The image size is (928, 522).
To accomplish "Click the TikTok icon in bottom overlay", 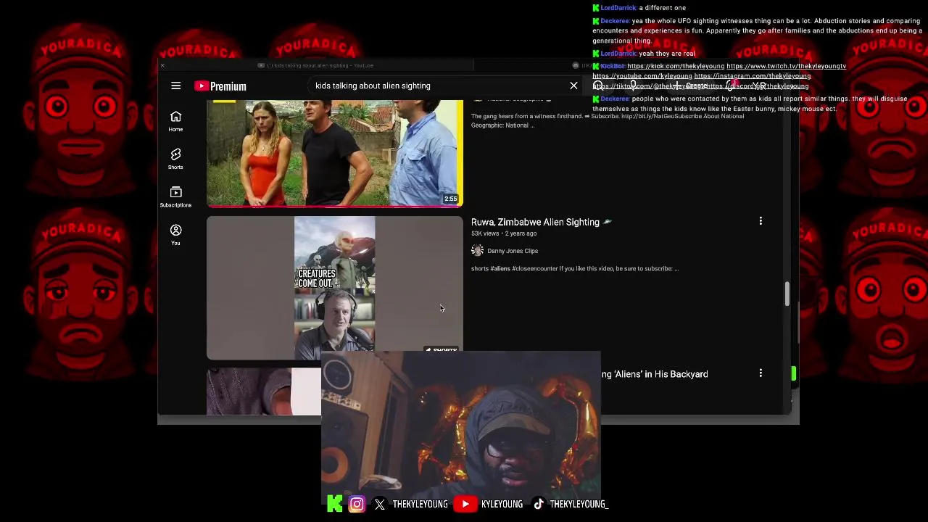I will coord(539,504).
